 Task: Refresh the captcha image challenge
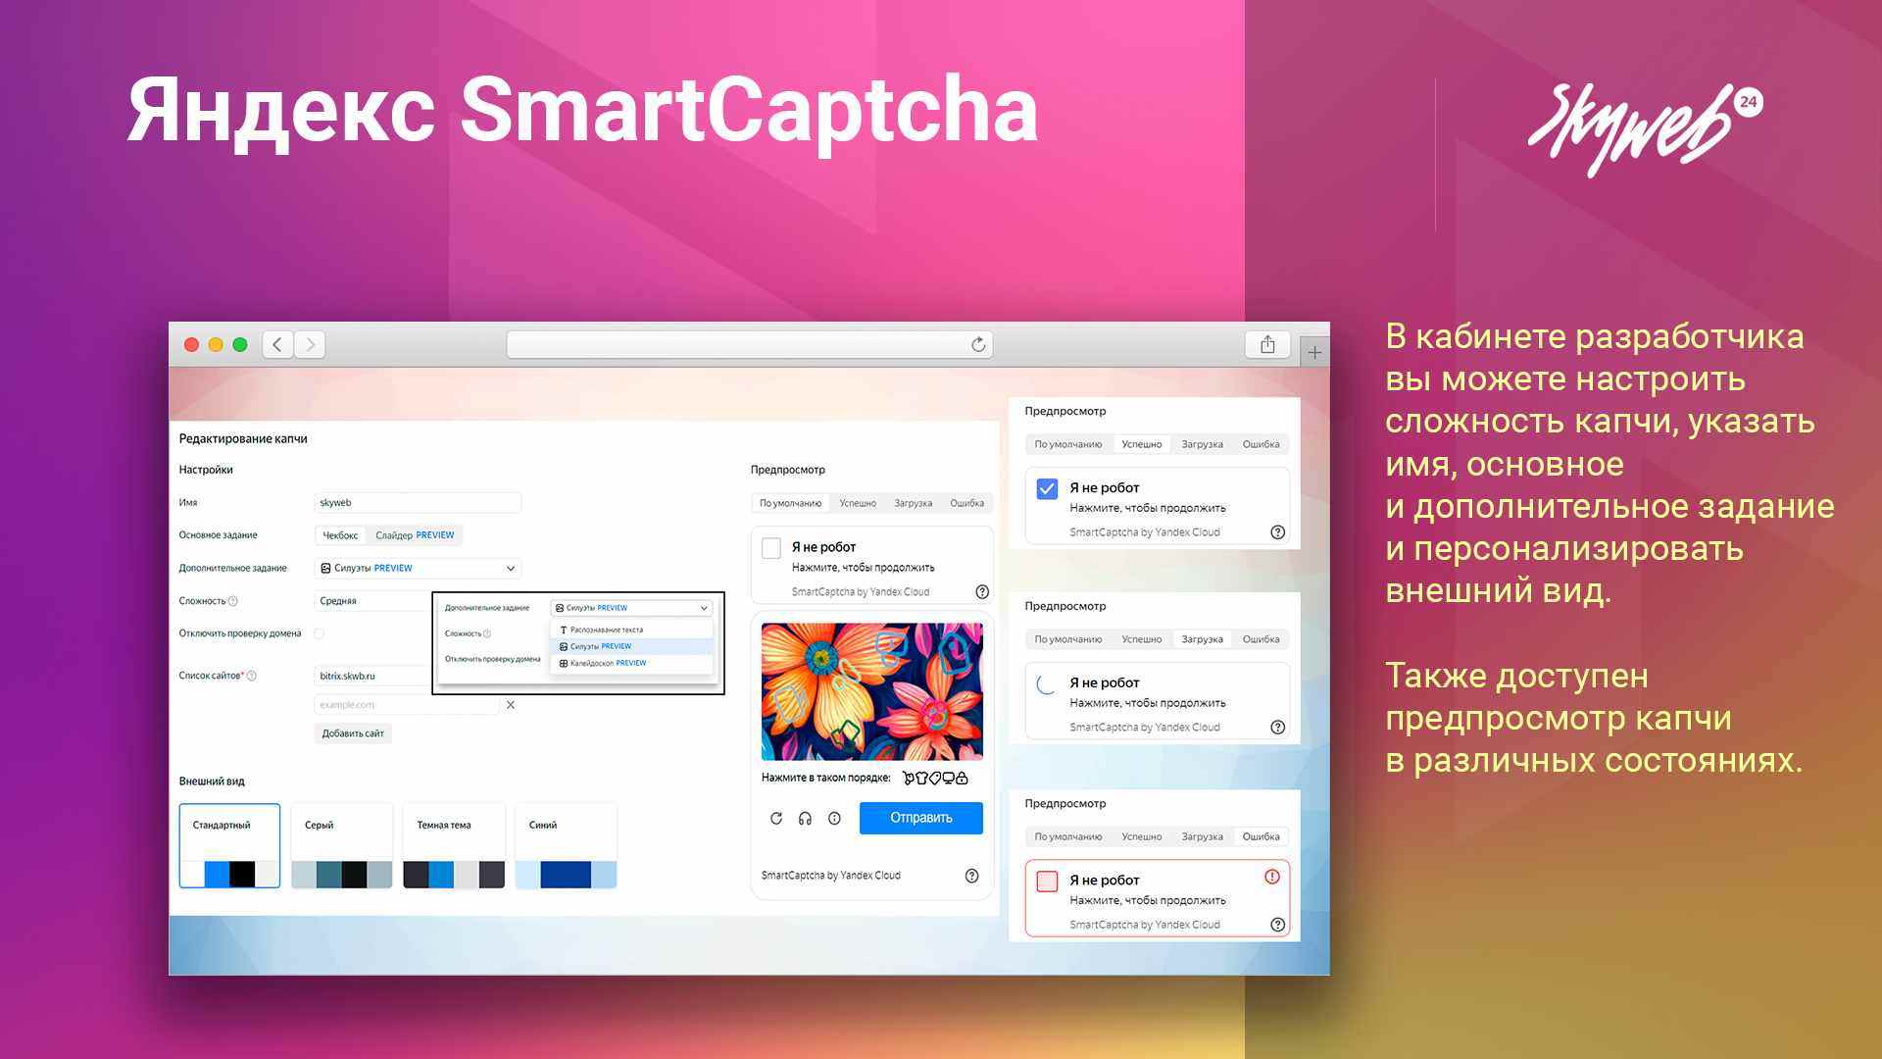[x=776, y=818]
